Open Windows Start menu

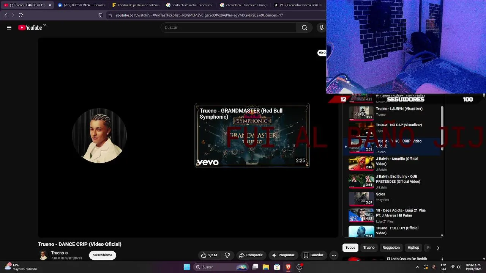[187, 267]
